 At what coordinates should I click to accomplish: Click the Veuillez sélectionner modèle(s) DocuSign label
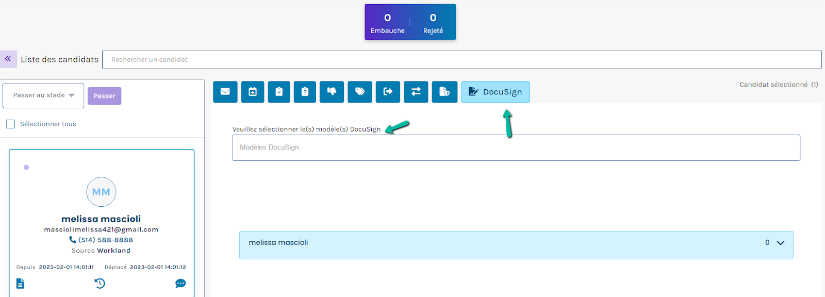click(306, 129)
